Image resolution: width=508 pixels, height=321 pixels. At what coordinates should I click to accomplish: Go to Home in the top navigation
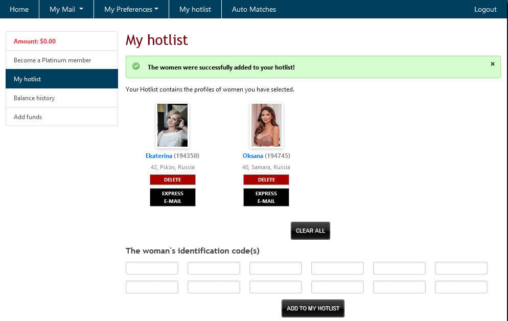click(19, 9)
